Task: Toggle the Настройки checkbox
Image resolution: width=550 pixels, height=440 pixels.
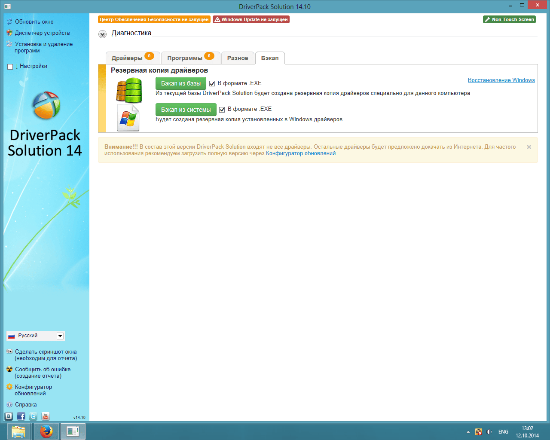Action: (10, 67)
